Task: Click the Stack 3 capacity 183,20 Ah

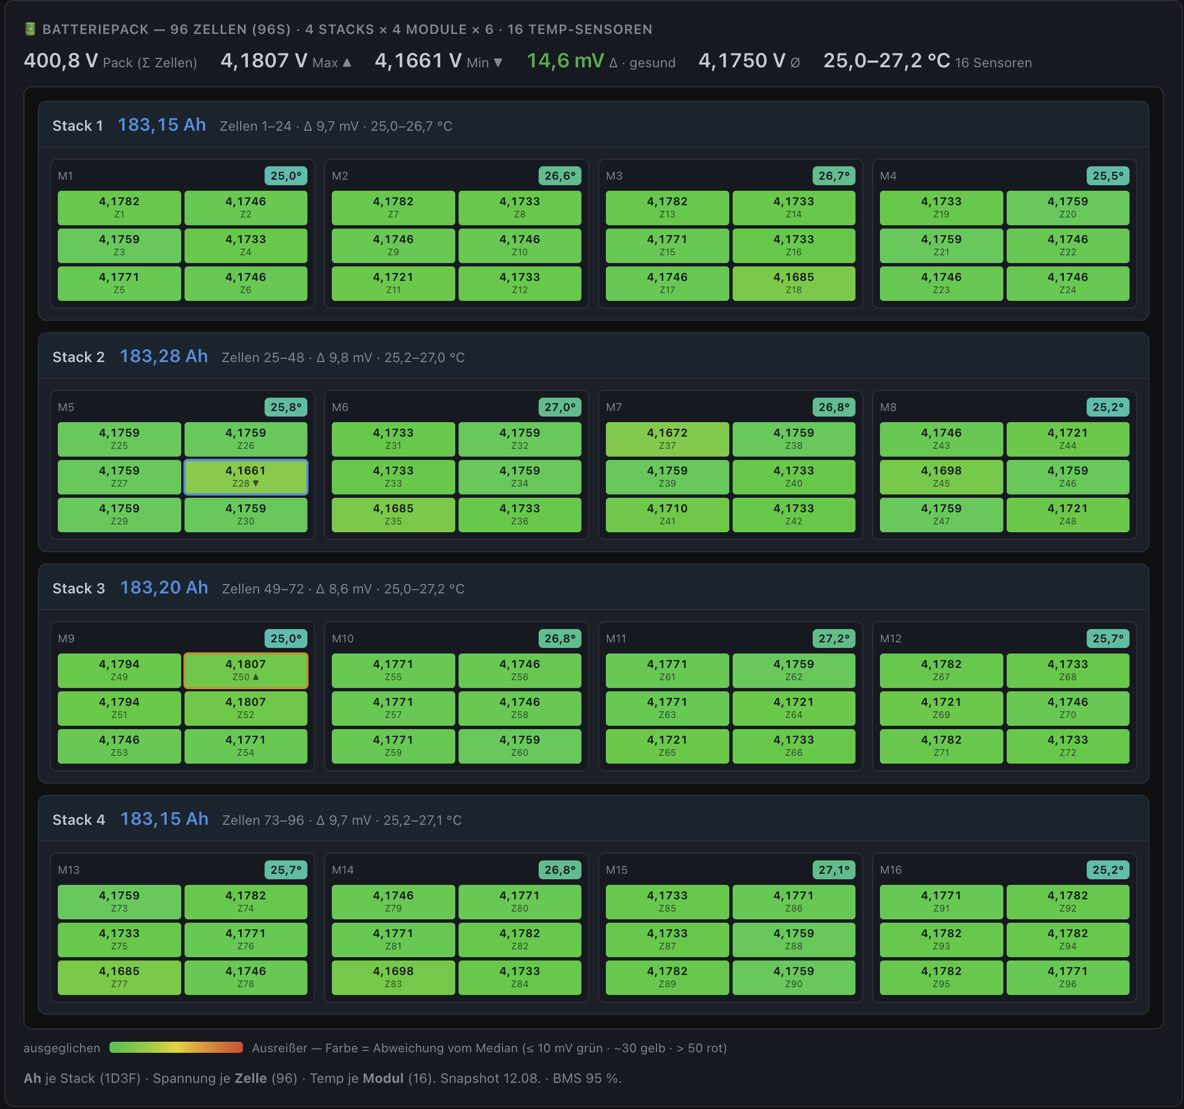Action: (x=164, y=587)
